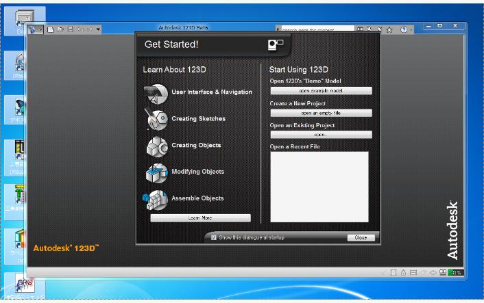Expand the quick access toolbar dropdown arrow
The image size is (484, 303).
pyautogui.click(x=98, y=29)
